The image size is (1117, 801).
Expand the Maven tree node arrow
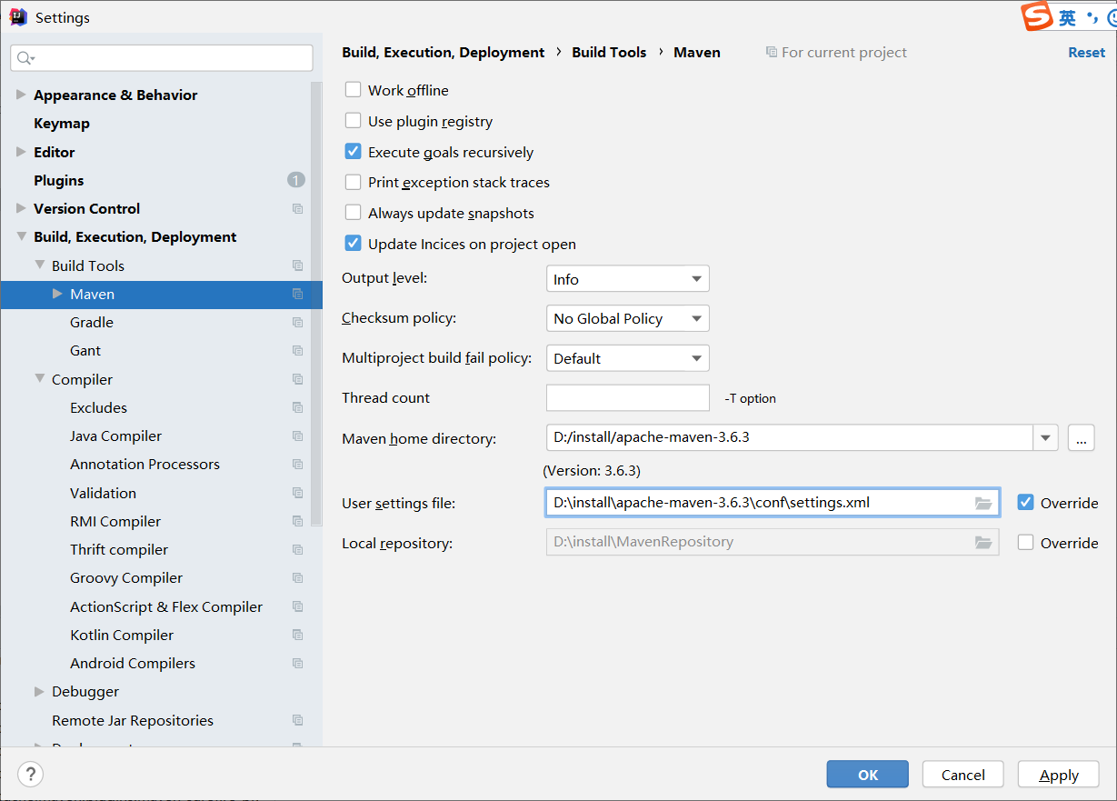click(57, 294)
